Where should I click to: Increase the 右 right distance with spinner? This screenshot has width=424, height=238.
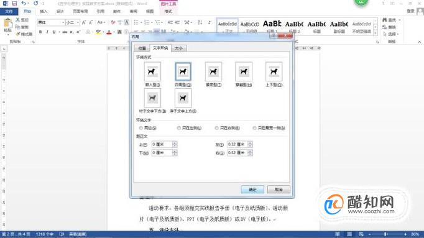250,152
